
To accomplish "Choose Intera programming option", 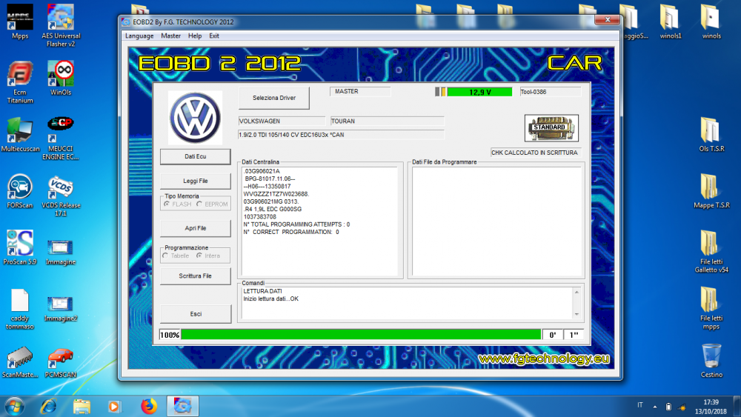I will tap(199, 256).
